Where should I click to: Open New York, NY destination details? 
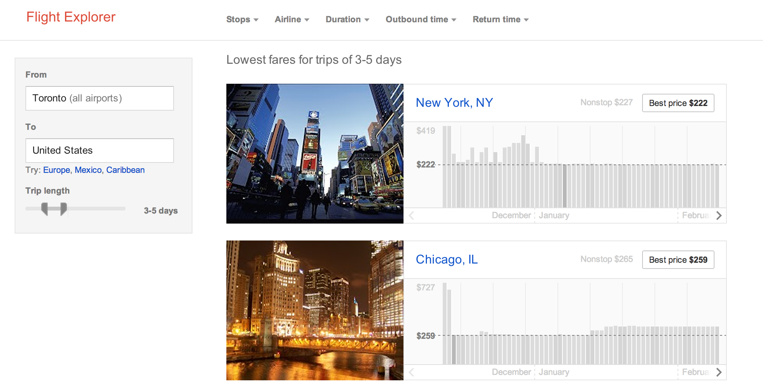click(x=454, y=103)
